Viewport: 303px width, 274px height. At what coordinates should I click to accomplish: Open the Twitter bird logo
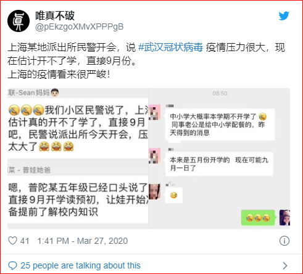284,16
